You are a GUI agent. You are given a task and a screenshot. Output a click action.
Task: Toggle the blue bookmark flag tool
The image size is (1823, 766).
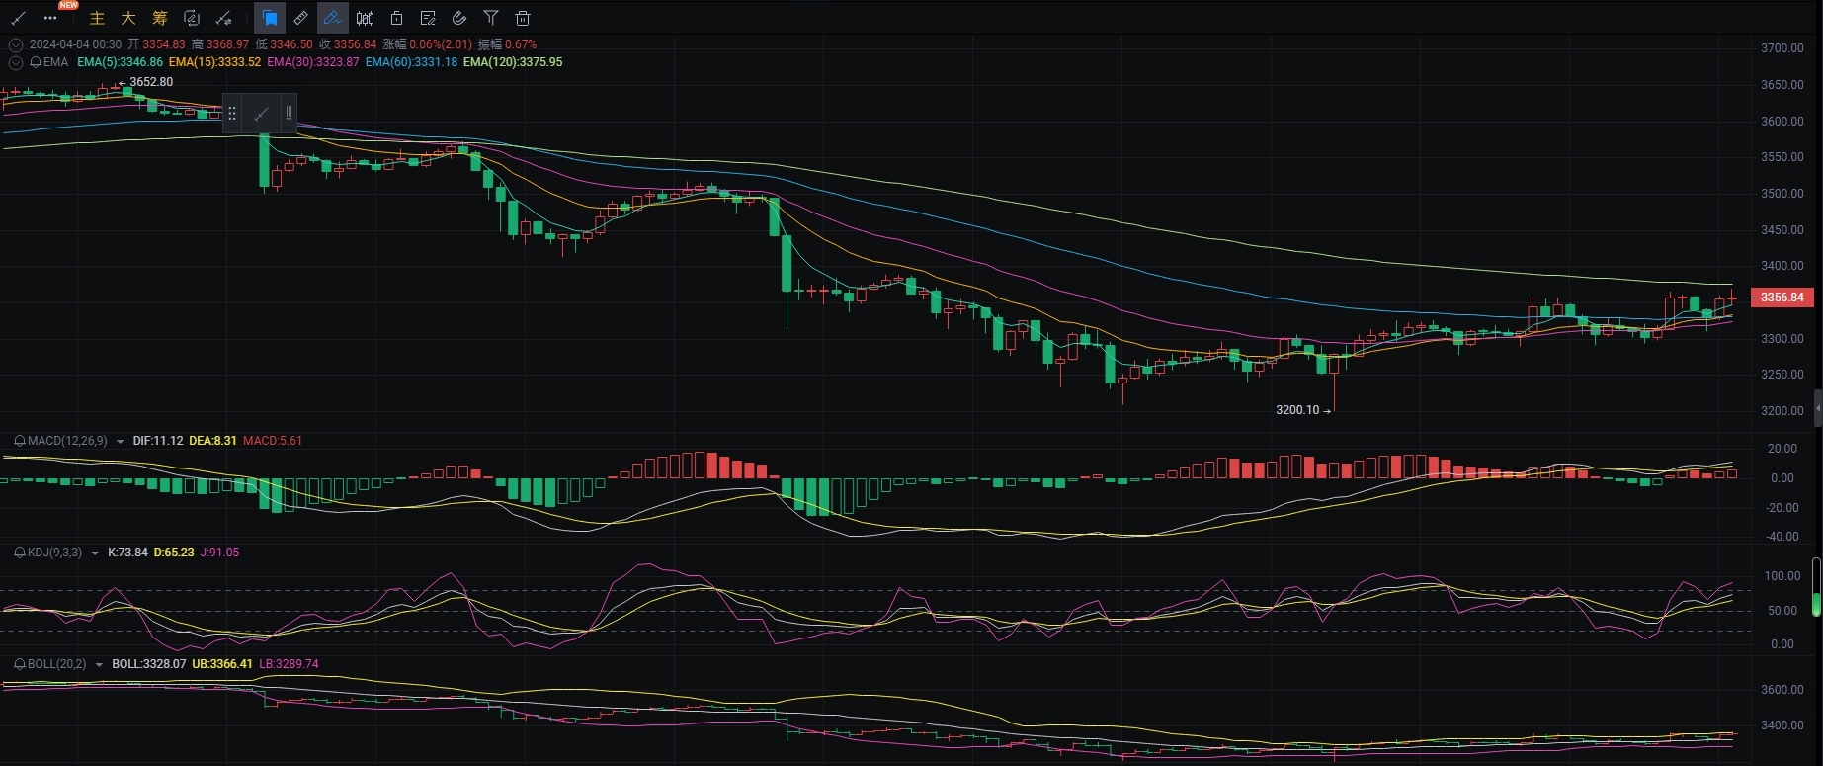[269, 18]
